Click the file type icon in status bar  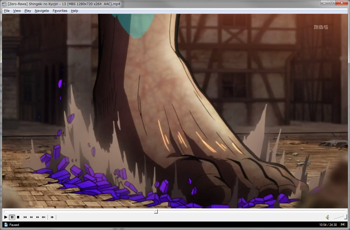pyautogui.click(x=6, y=225)
